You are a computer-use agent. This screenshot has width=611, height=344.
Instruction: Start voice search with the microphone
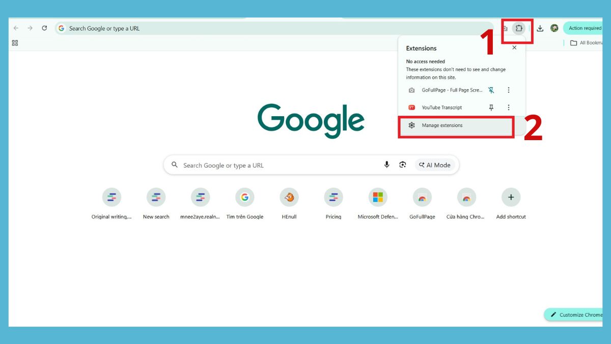[386, 165]
